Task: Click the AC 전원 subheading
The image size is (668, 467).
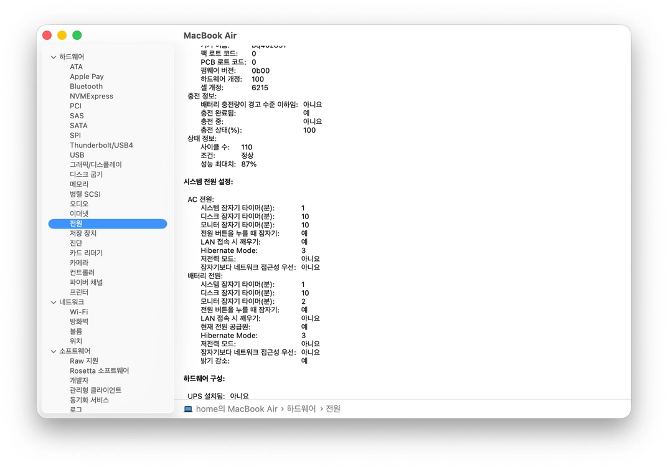Action: (200, 199)
